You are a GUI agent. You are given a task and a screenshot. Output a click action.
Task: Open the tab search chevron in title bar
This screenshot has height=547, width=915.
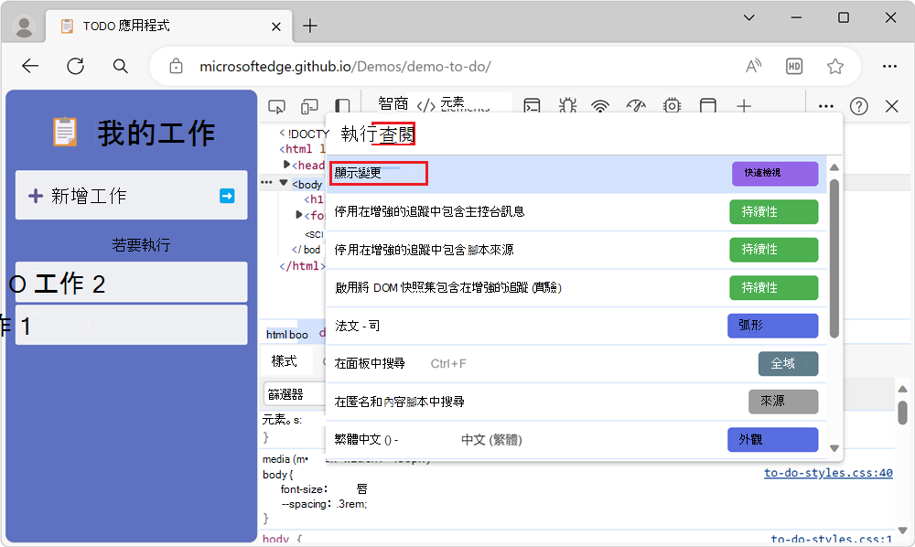[x=749, y=17]
